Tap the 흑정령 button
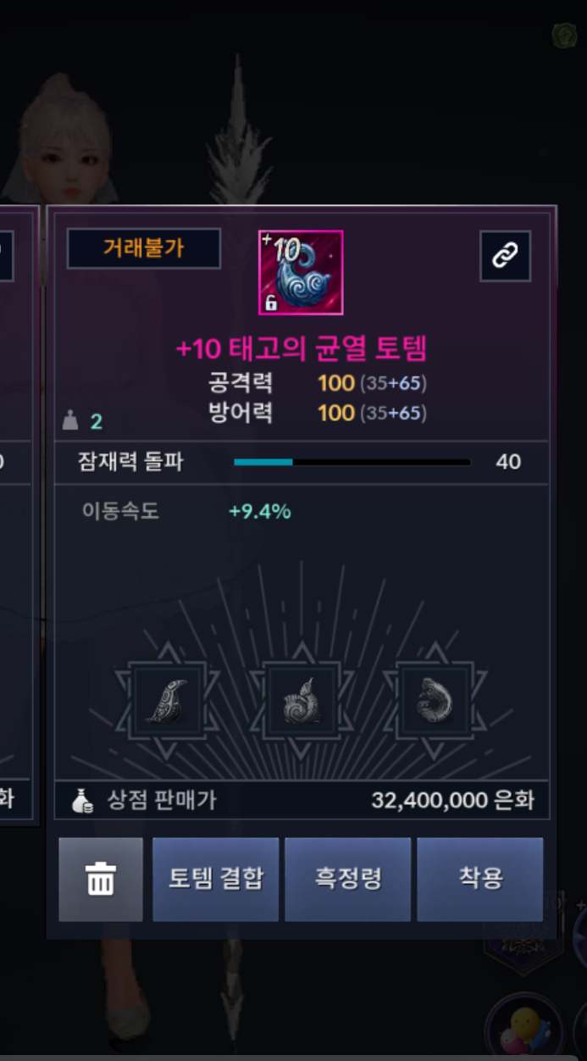 pos(348,880)
